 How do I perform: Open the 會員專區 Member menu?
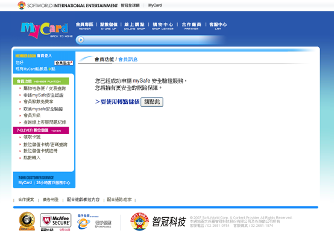(84, 26)
